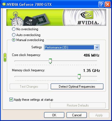Dismiss dialog with the Cancel button
The width and height of the screenshot is (112, 121).
pyautogui.click(x=77, y=115)
